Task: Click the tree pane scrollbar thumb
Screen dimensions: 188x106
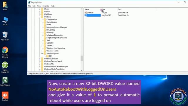Action: (x=82, y=58)
